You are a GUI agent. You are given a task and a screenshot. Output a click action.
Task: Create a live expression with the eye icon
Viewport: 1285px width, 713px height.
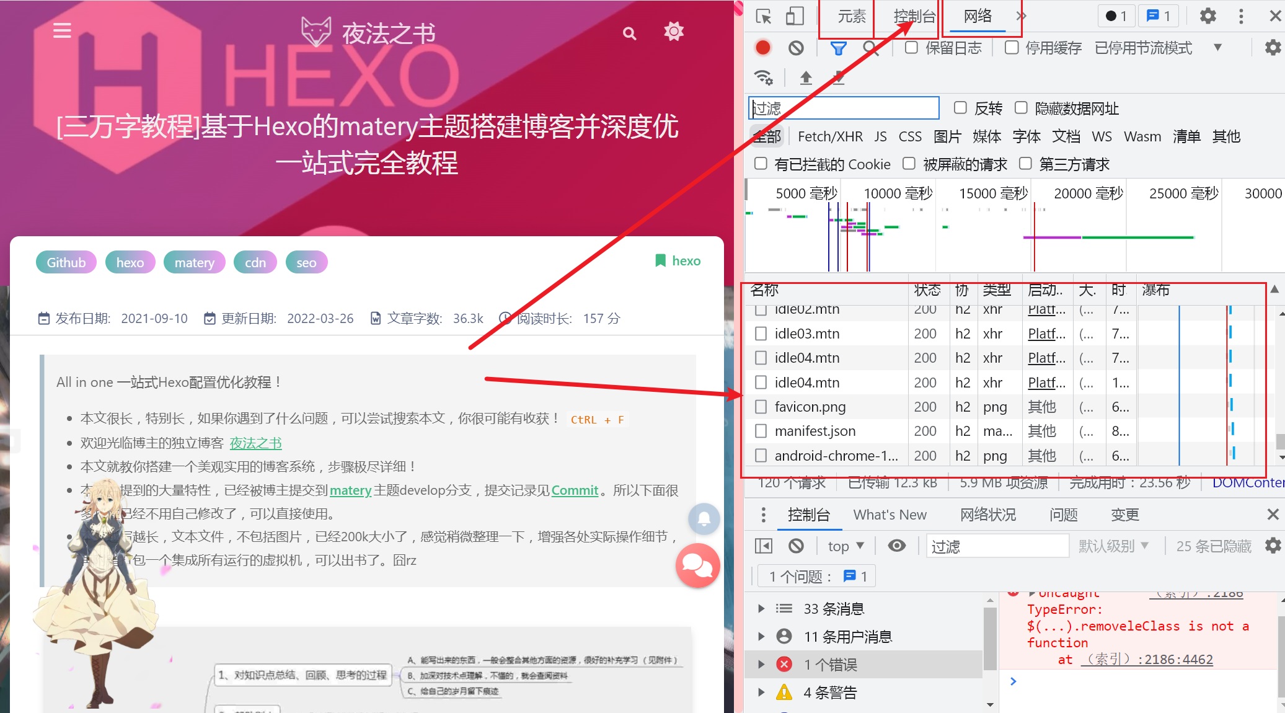(897, 546)
